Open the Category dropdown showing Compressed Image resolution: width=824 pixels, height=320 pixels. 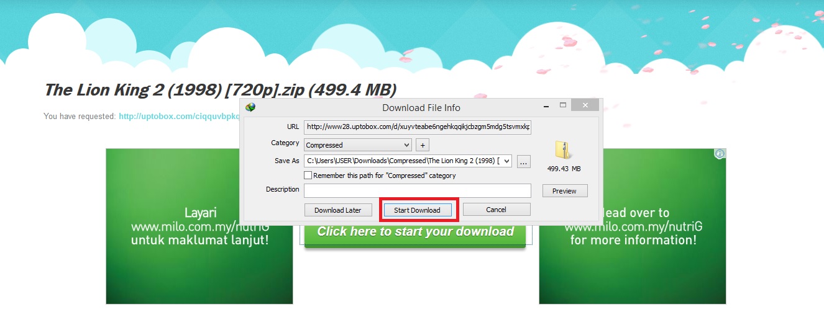358,144
